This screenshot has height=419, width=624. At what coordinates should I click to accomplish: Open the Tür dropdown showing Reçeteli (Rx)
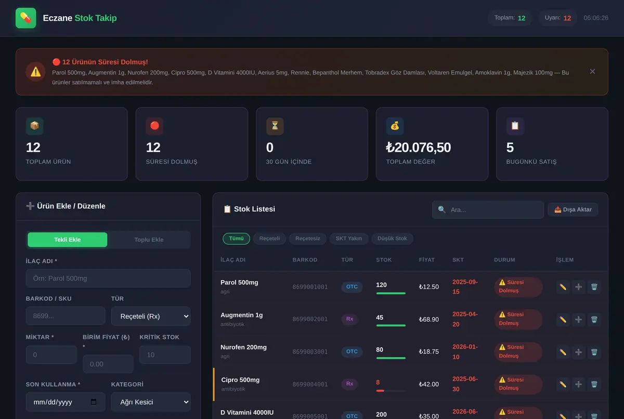click(x=151, y=316)
